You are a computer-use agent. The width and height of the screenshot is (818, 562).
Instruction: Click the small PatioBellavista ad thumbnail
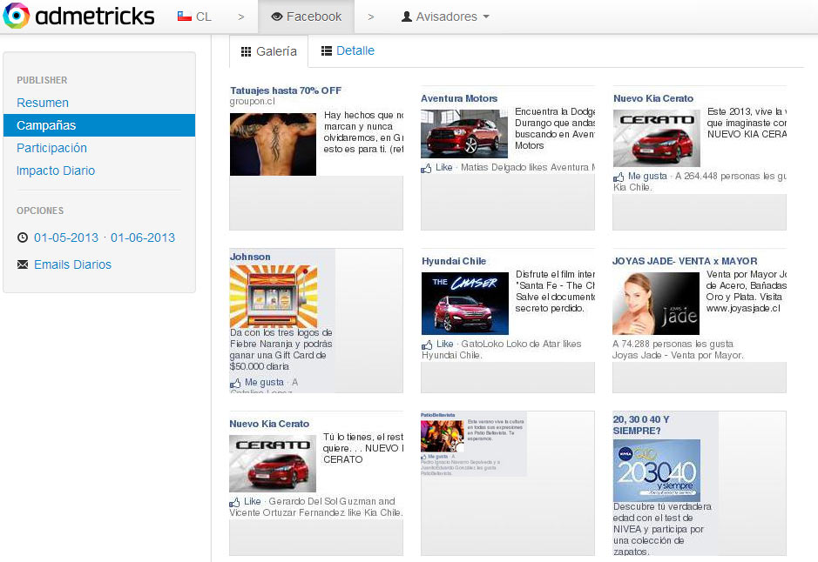(443, 436)
